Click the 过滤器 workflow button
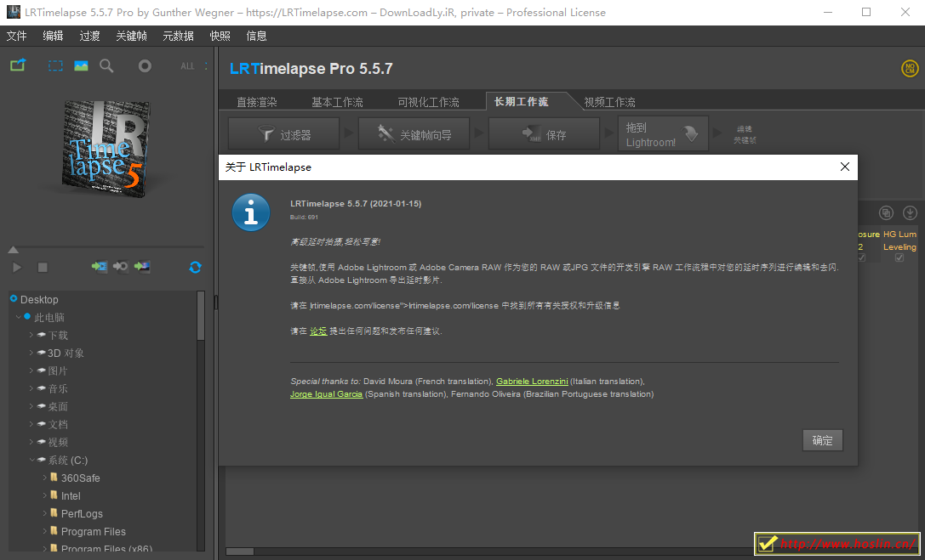Viewport: 925px width, 560px height. 283,135
